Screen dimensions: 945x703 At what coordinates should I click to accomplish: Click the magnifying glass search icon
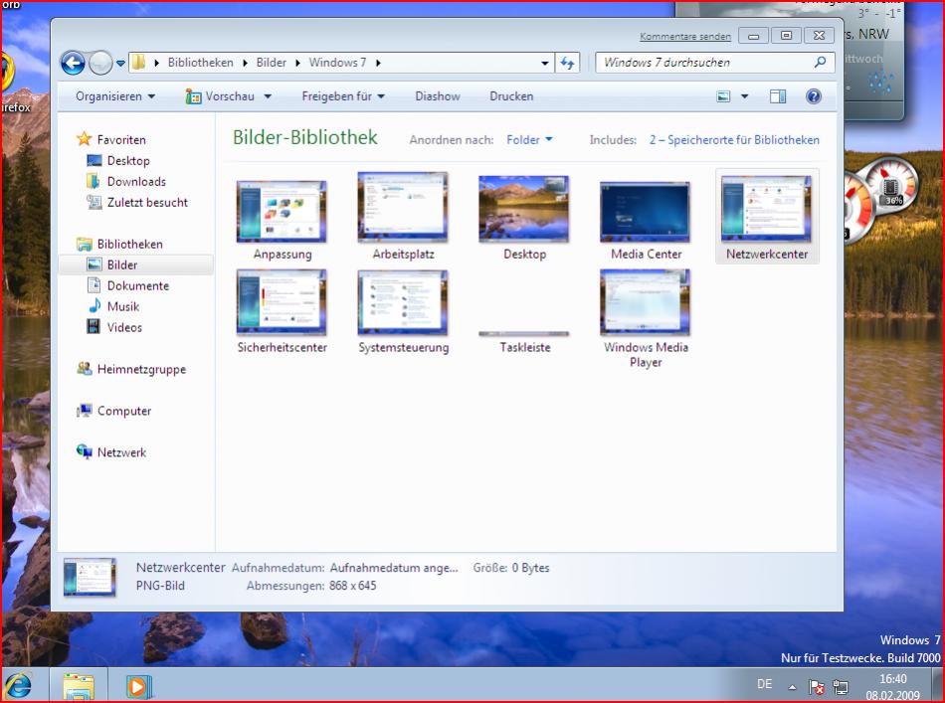(x=821, y=62)
